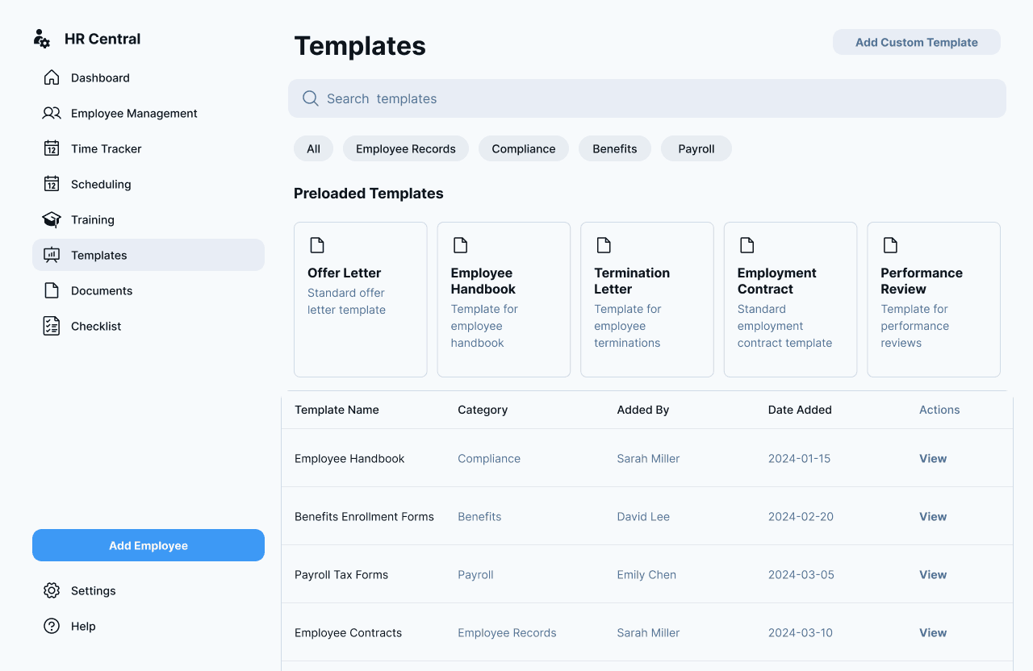The height and width of the screenshot is (671, 1033).
Task: Open the Documents section
Action: point(102,290)
